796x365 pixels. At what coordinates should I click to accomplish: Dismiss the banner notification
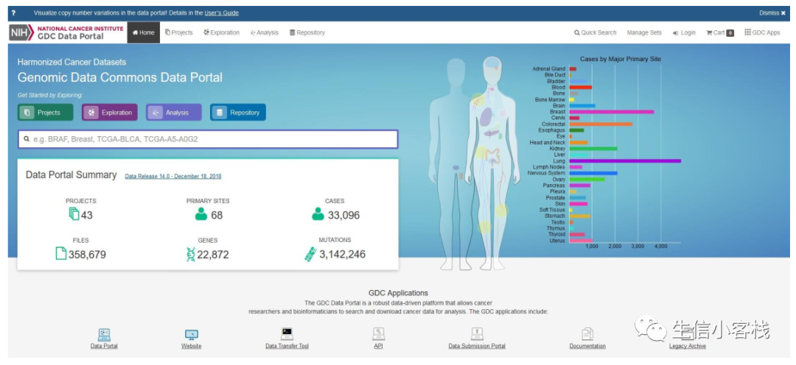(x=772, y=13)
